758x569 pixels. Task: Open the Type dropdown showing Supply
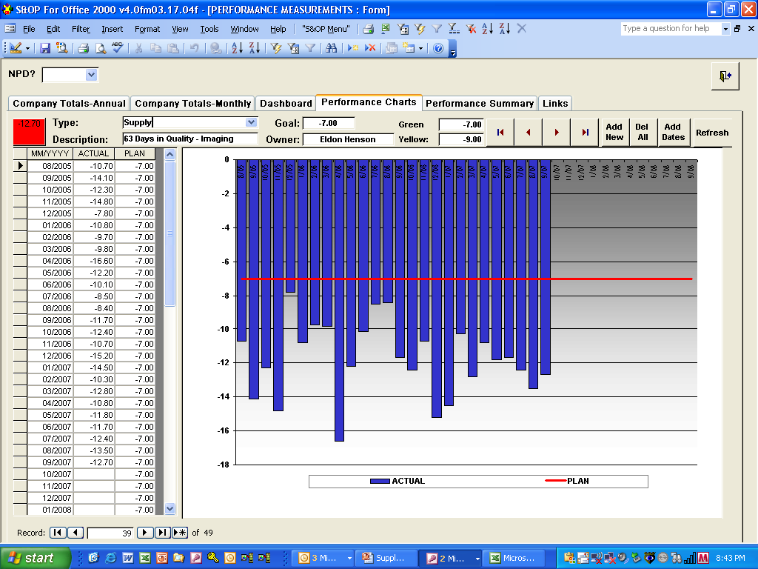pos(251,122)
